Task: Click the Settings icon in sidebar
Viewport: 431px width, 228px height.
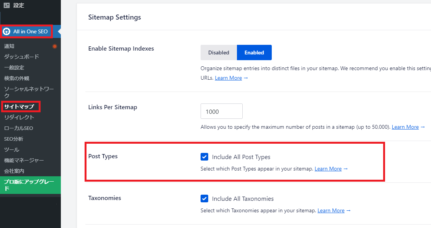Action: point(7,5)
